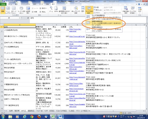Screen dimensions: 148x119
Task: Click the Select All corner of the grid
Action: pyautogui.click(x=2, y=25)
